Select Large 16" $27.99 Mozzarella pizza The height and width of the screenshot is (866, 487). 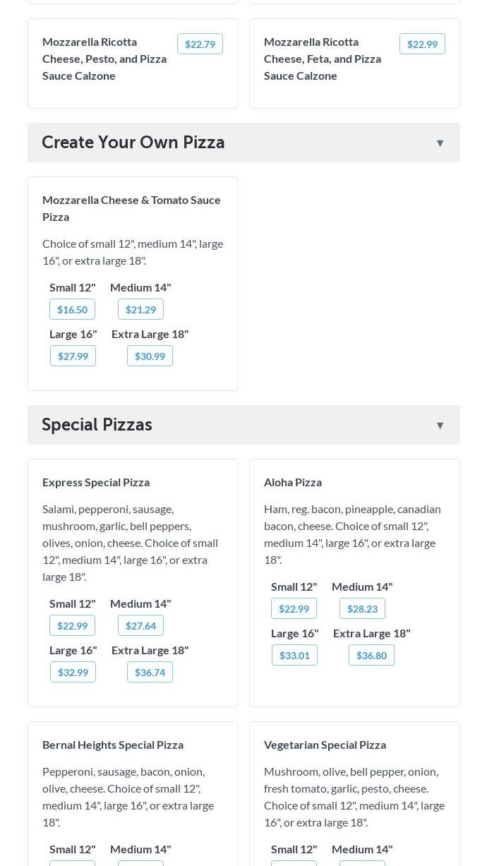(x=73, y=356)
